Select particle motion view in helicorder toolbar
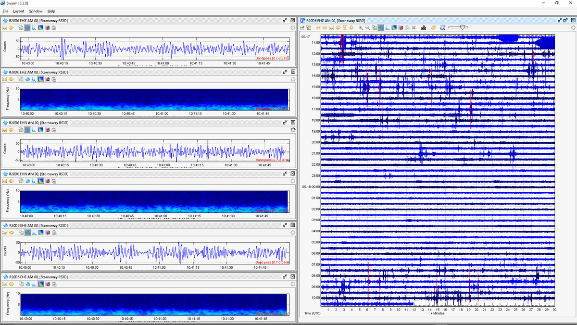Screen dimensions: 577x325 401,28
